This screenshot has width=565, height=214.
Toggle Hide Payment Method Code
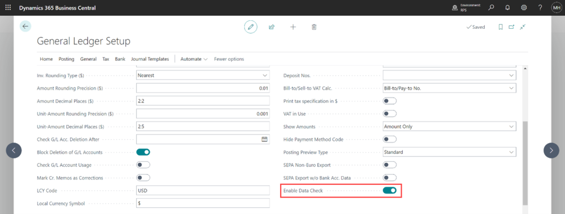pyautogui.click(x=389, y=139)
